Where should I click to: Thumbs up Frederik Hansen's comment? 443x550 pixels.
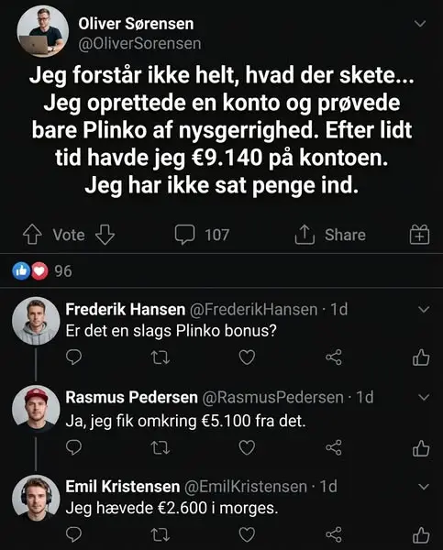pos(421,357)
